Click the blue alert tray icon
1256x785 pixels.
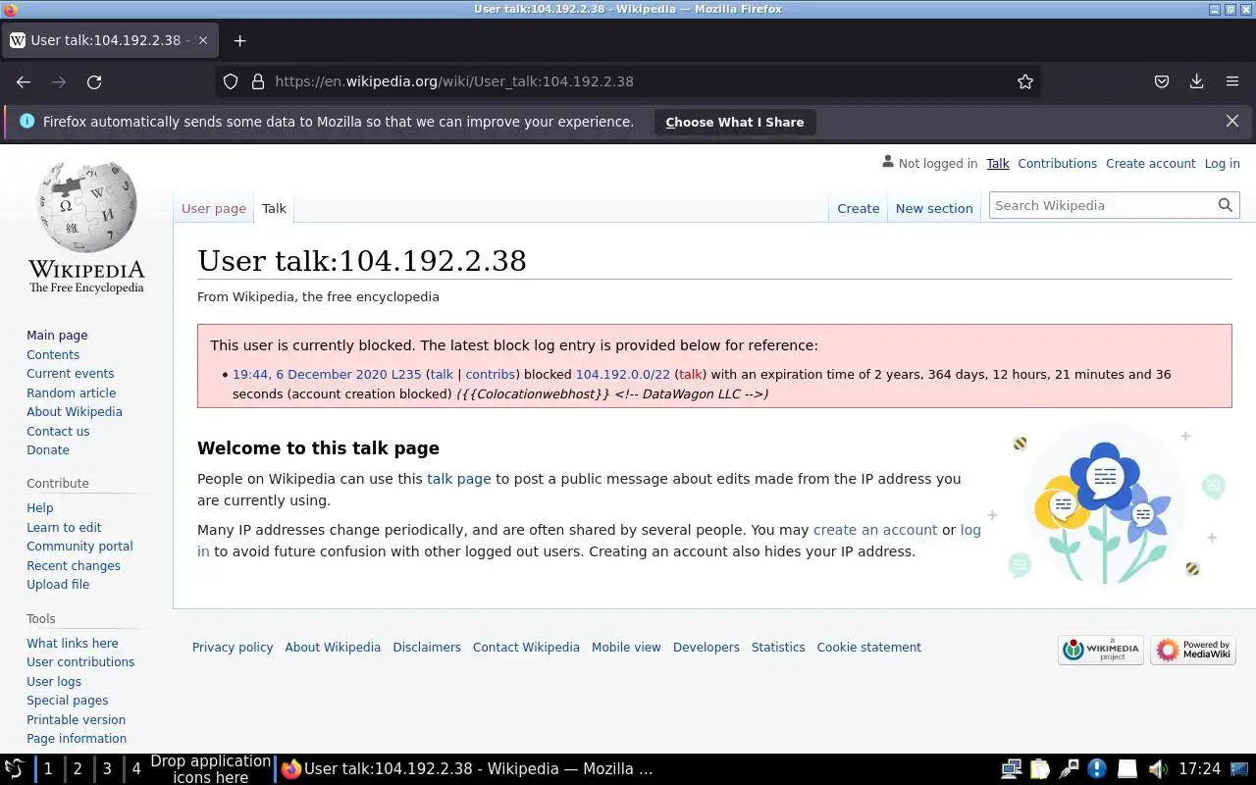[x=1098, y=769]
